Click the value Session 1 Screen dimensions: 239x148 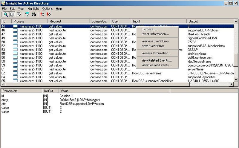click(x=66, y=96)
